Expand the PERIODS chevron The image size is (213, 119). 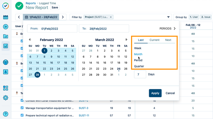point(175,28)
